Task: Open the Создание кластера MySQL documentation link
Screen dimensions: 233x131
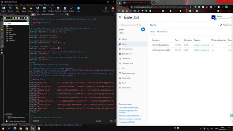Action: pos(129,107)
